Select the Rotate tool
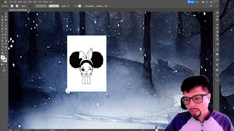The width and height of the screenshot is (234, 131). 3,32
